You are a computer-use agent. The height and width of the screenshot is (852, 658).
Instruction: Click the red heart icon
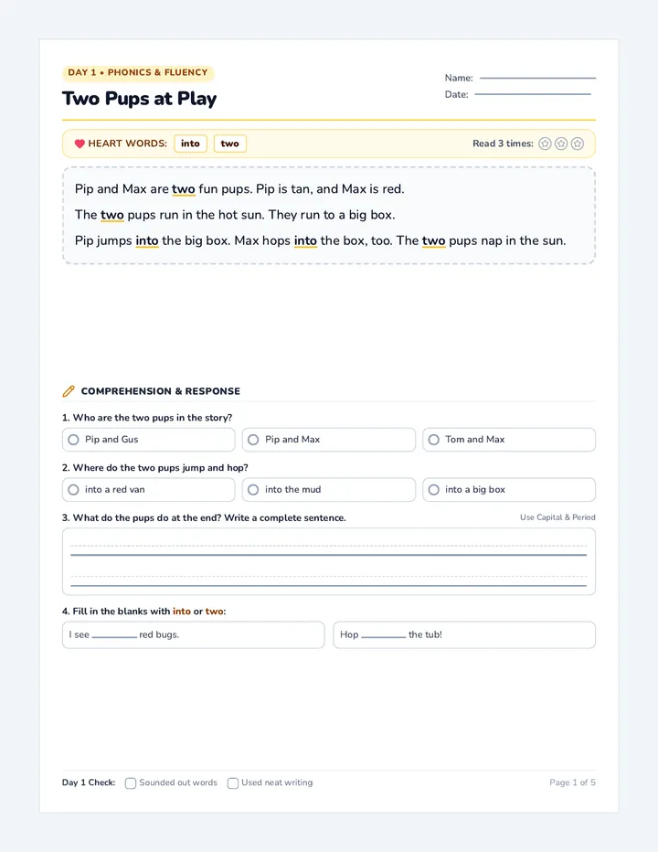[80, 144]
